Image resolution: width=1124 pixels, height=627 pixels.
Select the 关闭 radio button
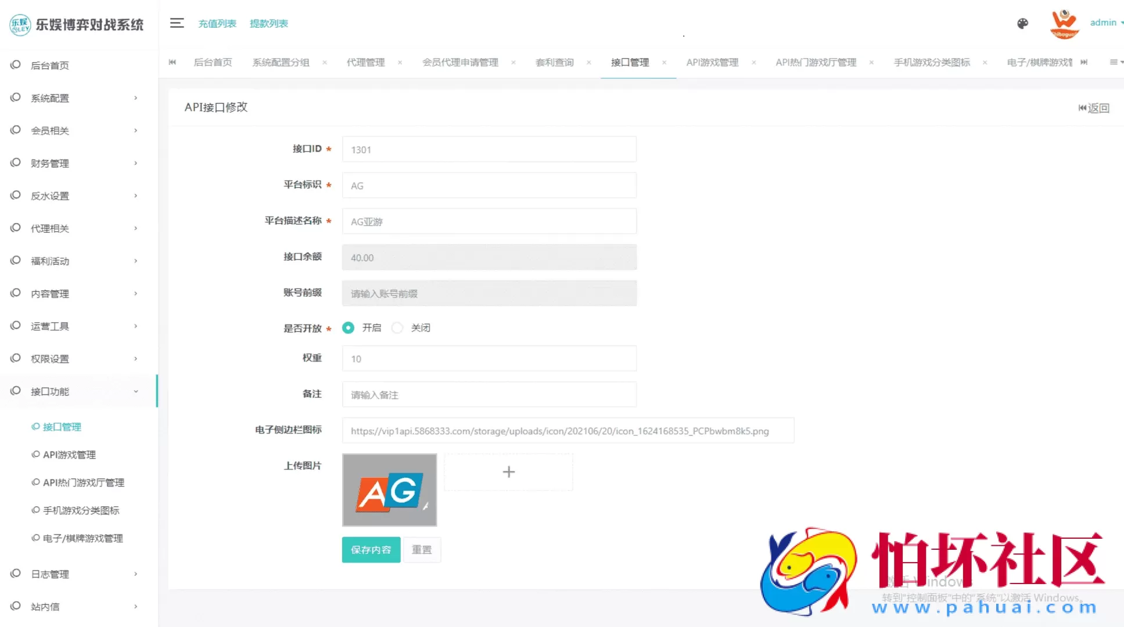tap(397, 327)
